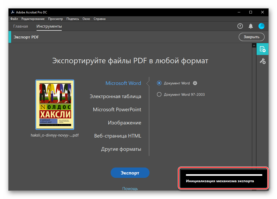Open the blue user profile avatar

261,26
